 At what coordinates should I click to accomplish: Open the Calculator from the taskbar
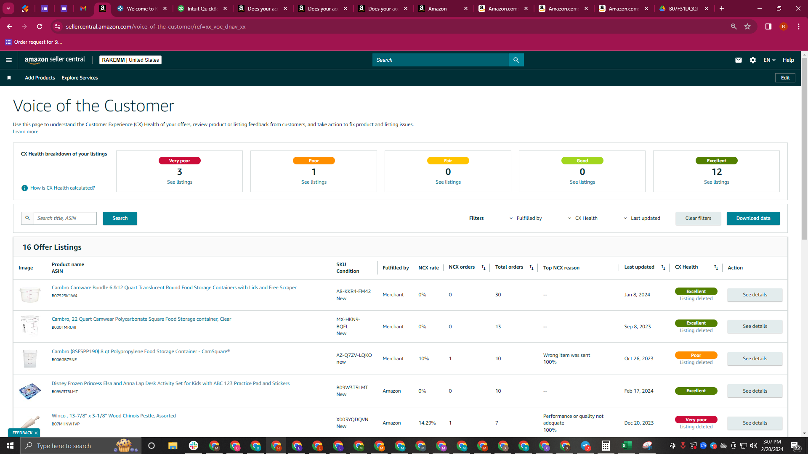click(x=606, y=446)
